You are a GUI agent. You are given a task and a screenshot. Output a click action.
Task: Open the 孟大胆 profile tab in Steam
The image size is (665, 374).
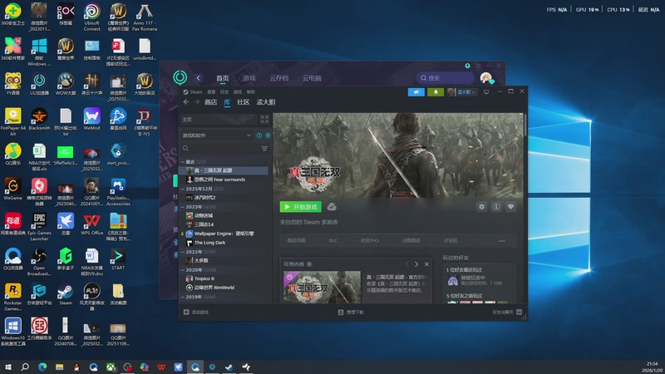point(266,102)
